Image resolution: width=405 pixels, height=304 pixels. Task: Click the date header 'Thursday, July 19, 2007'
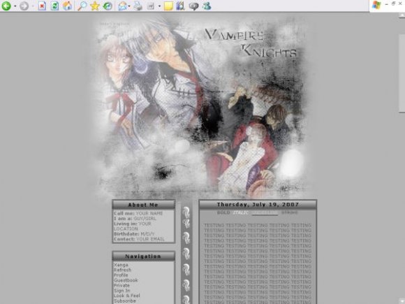click(x=258, y=205)
